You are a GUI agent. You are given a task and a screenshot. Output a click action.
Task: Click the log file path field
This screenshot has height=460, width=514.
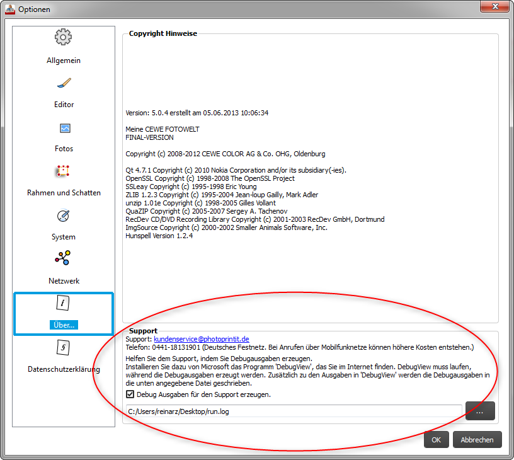pos(294,411)
